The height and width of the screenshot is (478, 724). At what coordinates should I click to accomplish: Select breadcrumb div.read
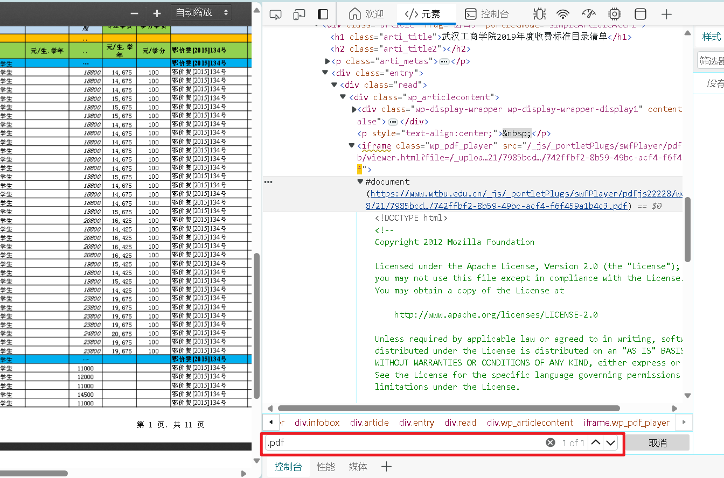point(461,423)
